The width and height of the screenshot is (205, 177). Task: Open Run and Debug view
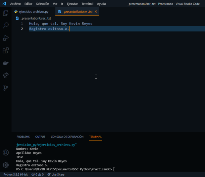[x=6, y=38]
